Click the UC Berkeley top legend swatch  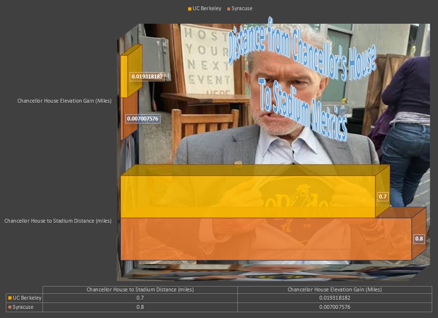pyautogui.click(x=190, y=9)
